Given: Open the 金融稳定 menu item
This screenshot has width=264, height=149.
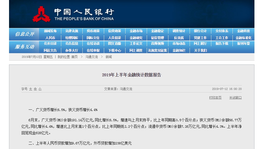Looking at the screenshot, I should (158, 31).
